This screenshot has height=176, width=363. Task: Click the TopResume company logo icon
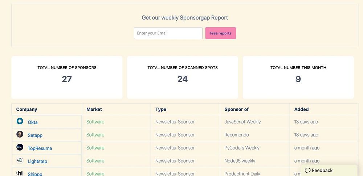pyautogui.click(x=20, y=147)
